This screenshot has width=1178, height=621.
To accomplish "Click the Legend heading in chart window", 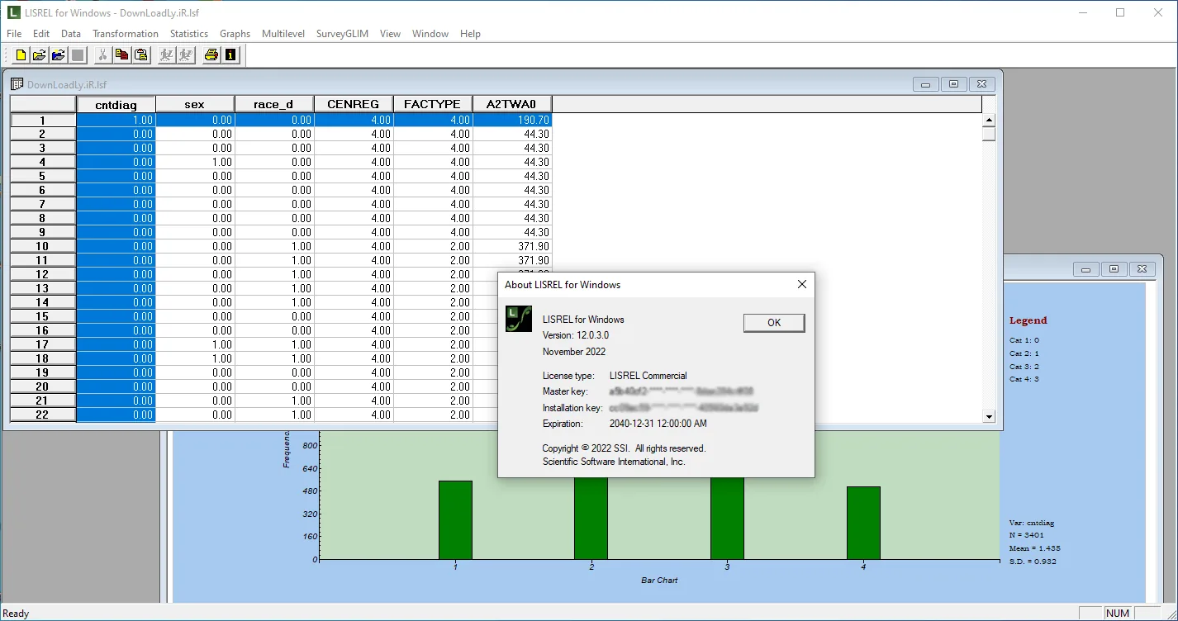I will point(1028,320).
